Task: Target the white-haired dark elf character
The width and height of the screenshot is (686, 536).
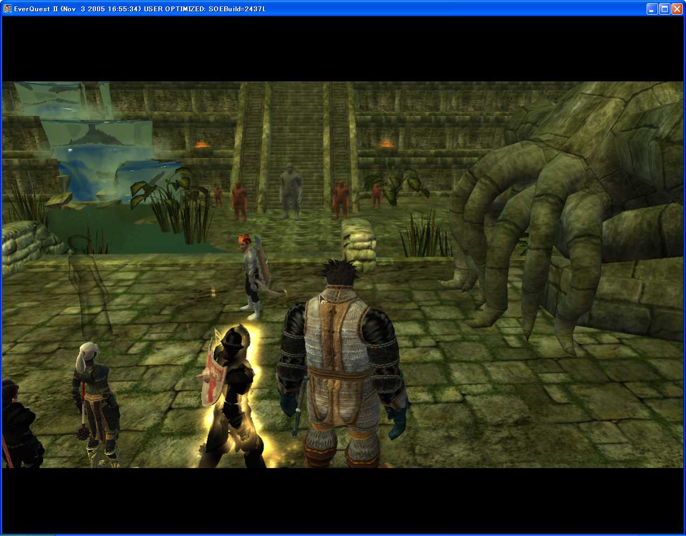Action: pyautogui.click(x=97, y=404)
